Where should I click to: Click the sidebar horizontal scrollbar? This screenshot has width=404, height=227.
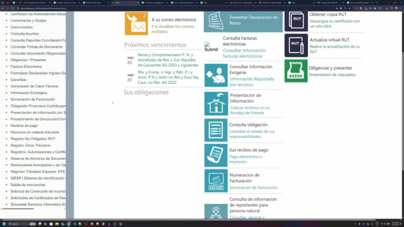(x=18, y=209)
